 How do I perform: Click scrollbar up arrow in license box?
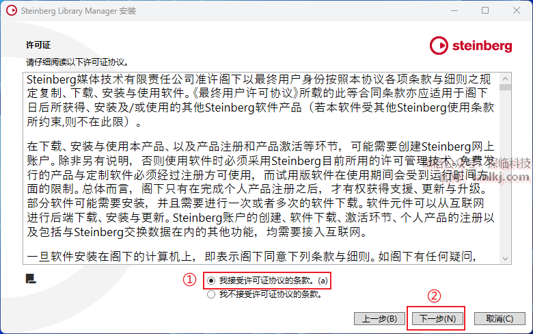pyautogui.click(x=505, y=79)
